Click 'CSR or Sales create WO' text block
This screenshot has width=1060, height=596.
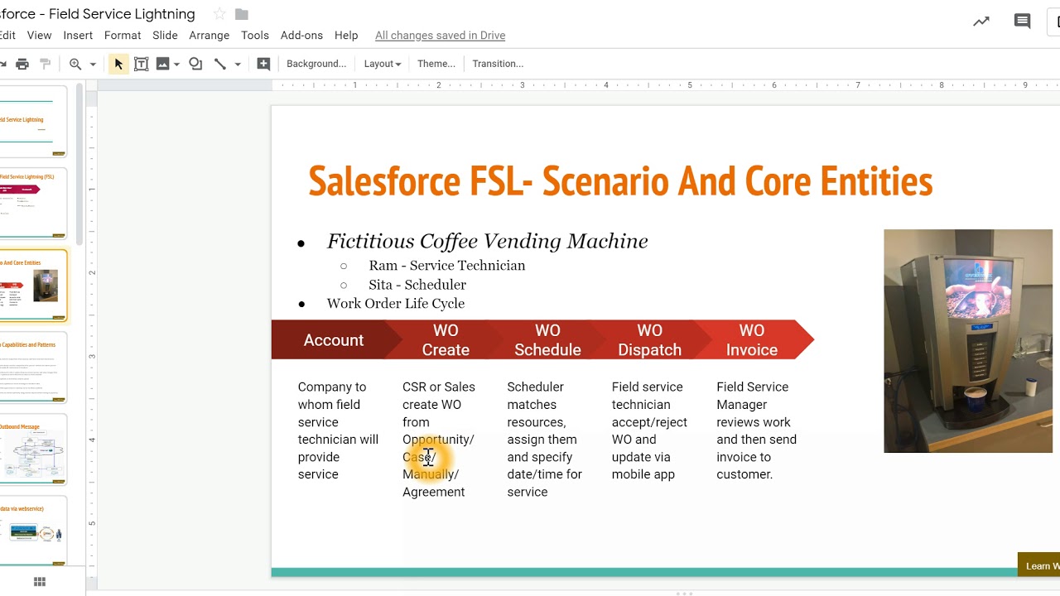pos(439,440)
